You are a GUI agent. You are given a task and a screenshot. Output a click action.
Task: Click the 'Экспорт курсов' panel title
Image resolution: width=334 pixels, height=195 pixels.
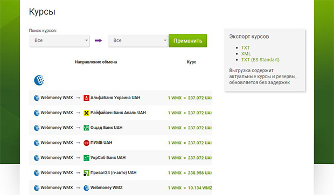click(249, 37)
